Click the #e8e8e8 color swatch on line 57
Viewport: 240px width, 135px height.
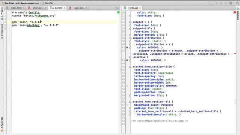(127, 105)
